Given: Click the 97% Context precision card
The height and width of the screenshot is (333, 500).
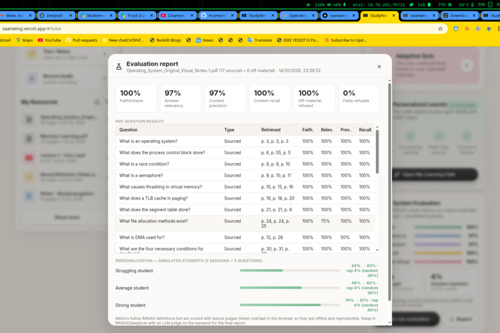Looking at the screenshot, I should 225,98.
